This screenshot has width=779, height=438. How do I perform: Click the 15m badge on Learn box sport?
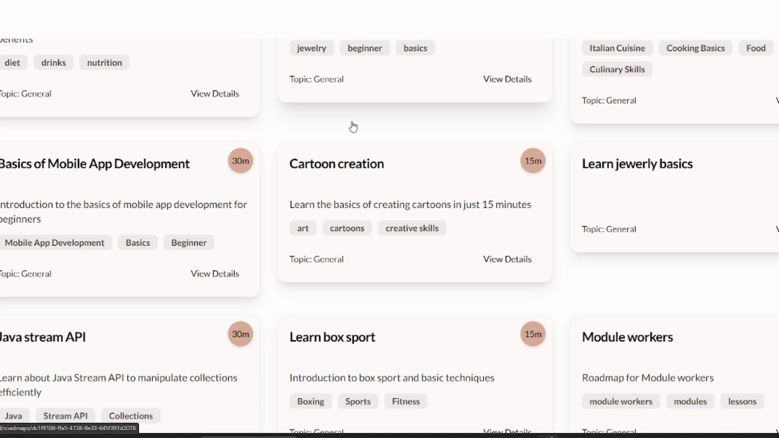pos(533,334)
